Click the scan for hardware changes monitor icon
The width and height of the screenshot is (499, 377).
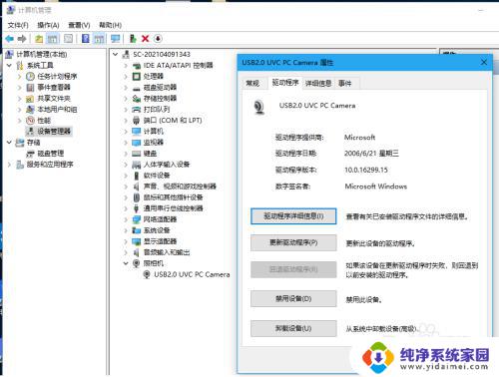pyautogui.click(x=115, y=39)
